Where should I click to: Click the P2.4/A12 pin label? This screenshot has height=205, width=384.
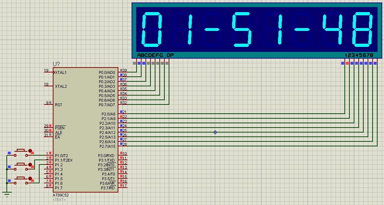107,133
